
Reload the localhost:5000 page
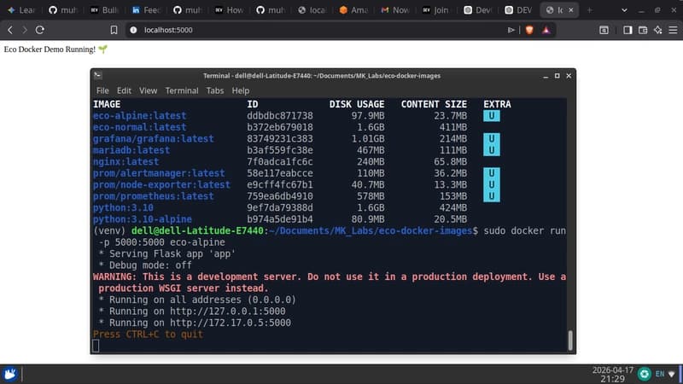tap(39, 30)
